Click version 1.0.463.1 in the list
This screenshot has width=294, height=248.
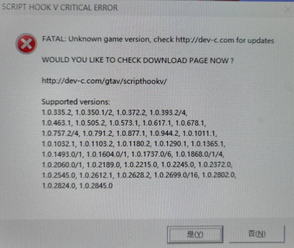pos(57,123)
